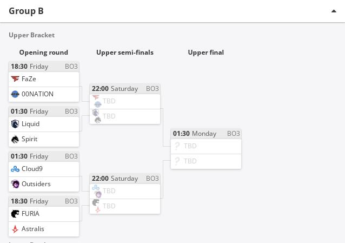Click the Outsiders team logo

(15, 184)
